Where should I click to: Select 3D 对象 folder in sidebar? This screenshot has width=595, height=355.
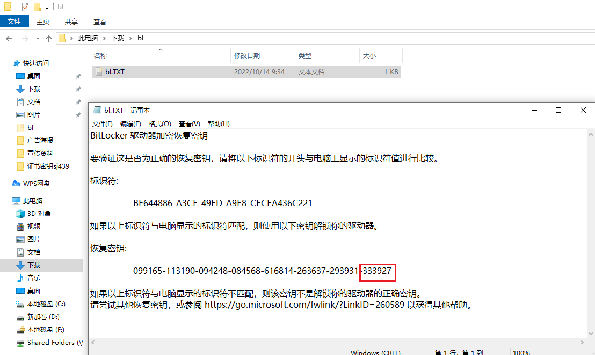click(x=39, y=213)
